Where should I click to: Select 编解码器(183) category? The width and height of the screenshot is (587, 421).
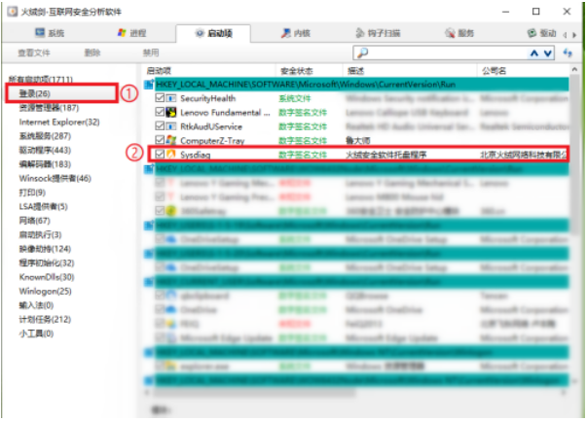[x=45, y=164]
